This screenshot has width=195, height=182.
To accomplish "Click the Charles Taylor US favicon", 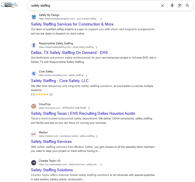I will [34, 163].
